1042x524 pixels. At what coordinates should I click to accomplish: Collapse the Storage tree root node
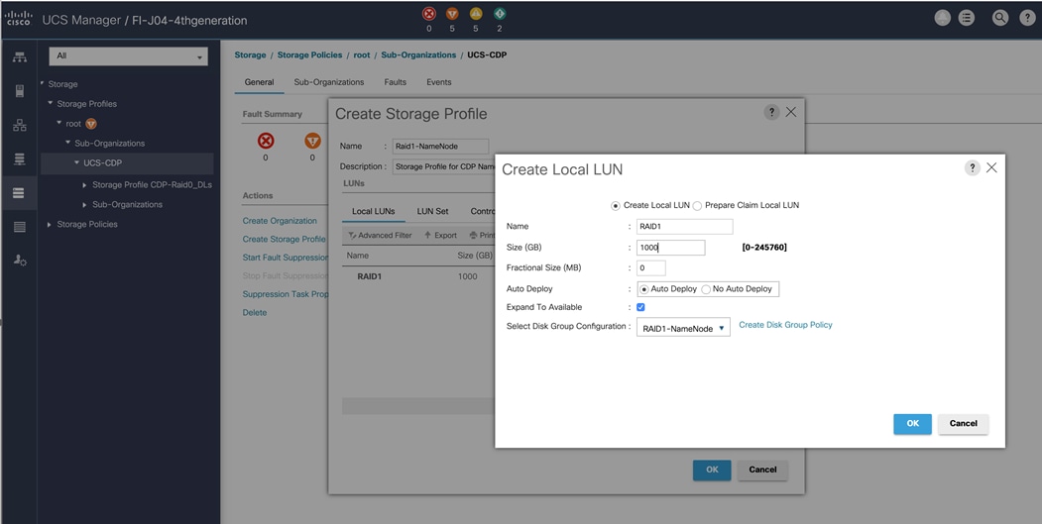(43, 83)
